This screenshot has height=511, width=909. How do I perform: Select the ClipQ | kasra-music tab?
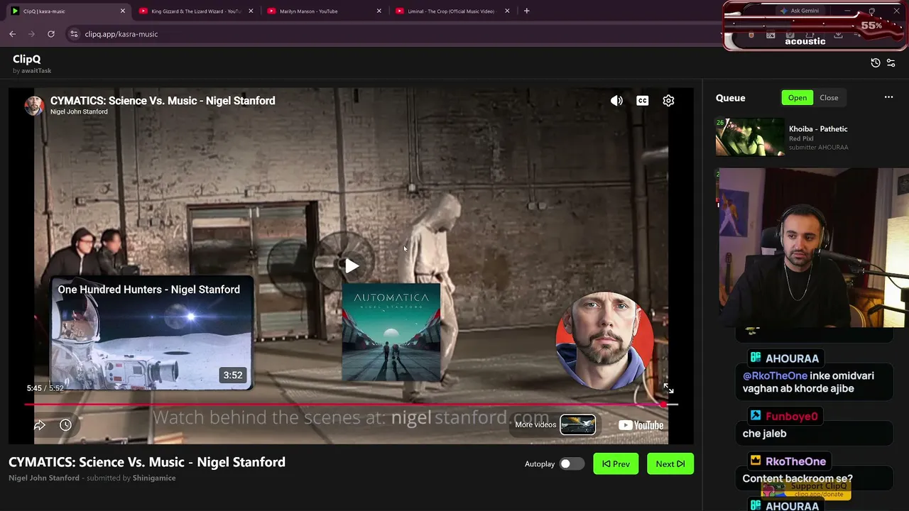pos(67,11)
